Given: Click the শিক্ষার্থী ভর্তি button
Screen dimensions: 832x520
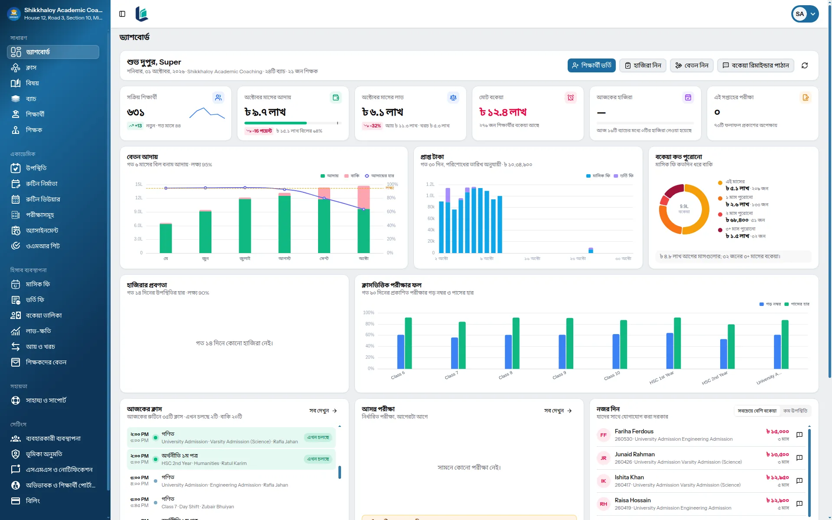Looking at the screenshot, I should click(x=591, y=65).
